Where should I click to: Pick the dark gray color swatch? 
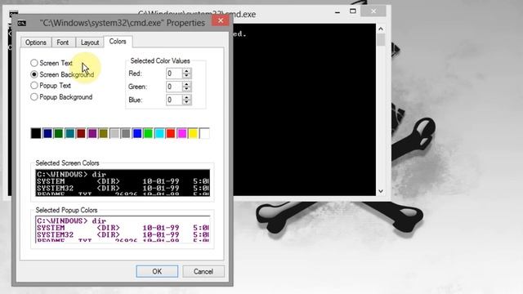[x=126, y=133]
